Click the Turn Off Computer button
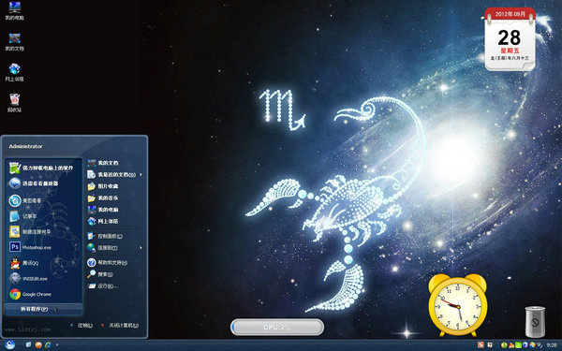The width and height of the screenshot is (562, 351). [x=120, y=325]
